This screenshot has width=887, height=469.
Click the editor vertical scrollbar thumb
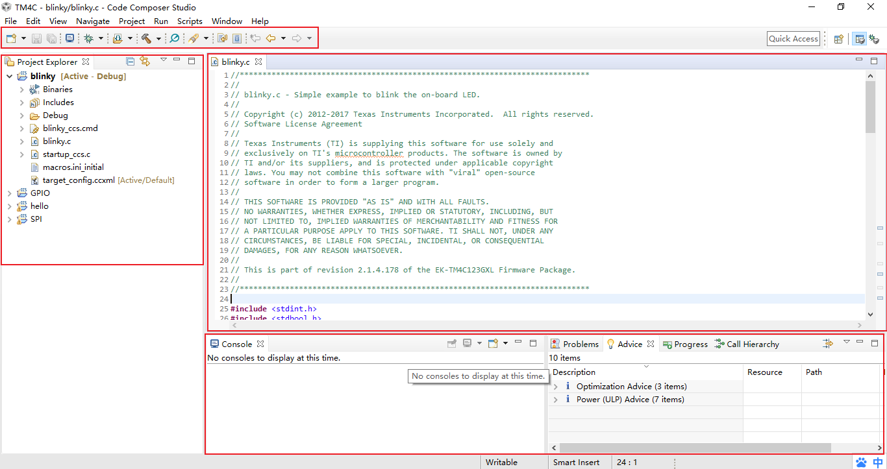pyautogui.click(x=871, y=107)
